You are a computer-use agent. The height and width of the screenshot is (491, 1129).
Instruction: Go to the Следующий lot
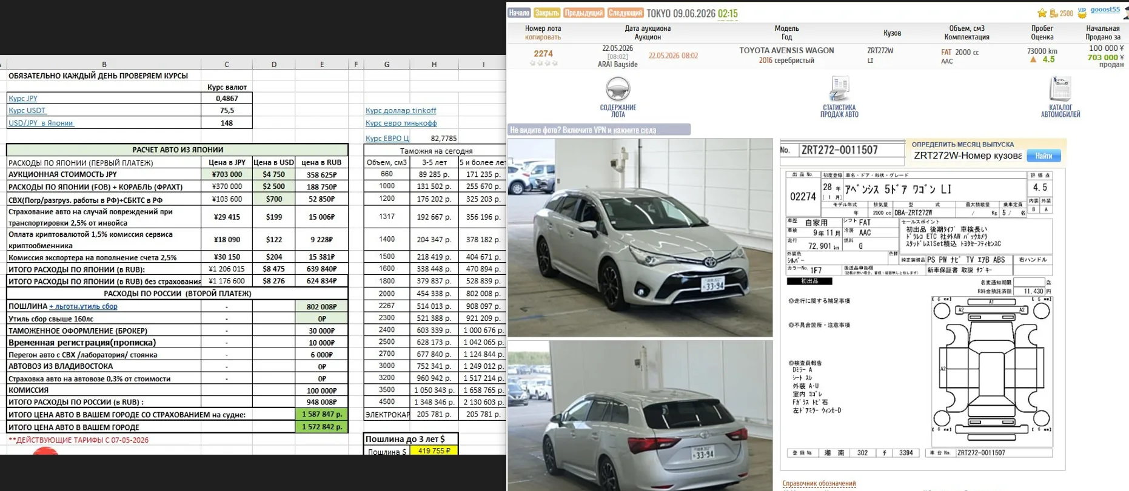pos(625,13)
